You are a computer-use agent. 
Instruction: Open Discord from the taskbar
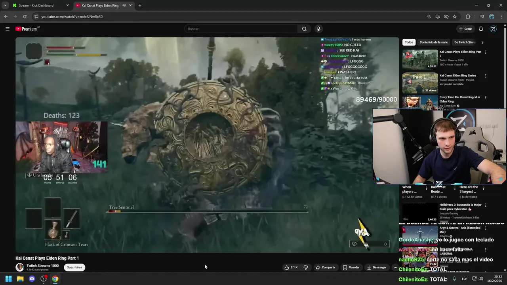coord(32,279)
